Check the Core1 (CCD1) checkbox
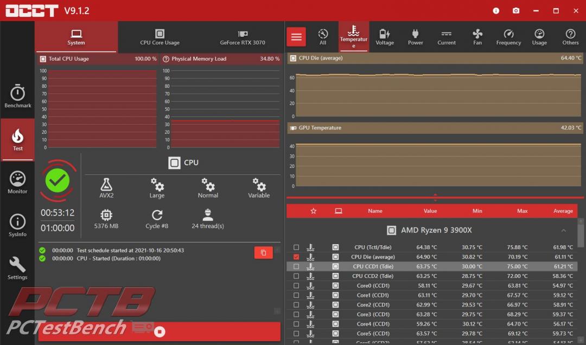Screen dimensions: 586x345 296,295
